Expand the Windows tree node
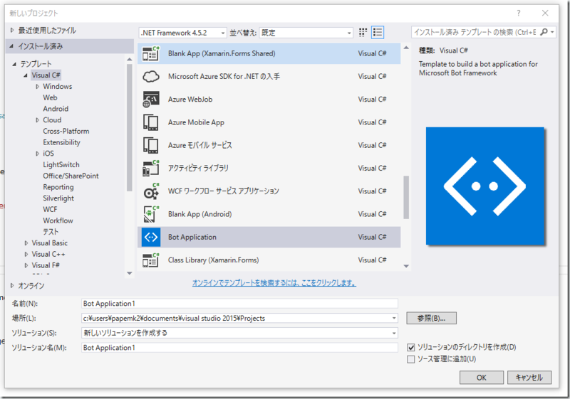Image resolution: width=570 pixels, height=399 pixels. (x=37, y=87)
